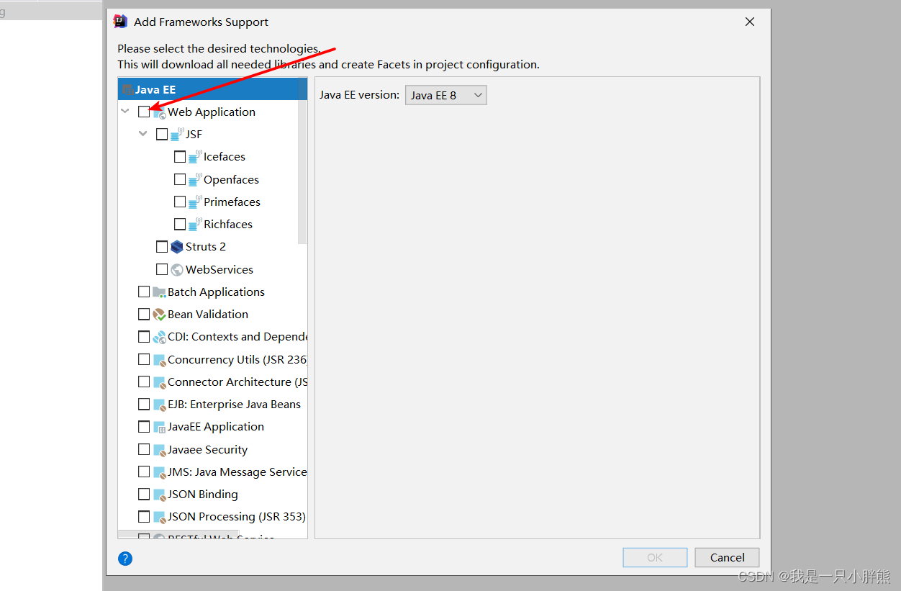Tick the Icefaces checkbox
Screen dimensions: 901x591
coord(180,156)
